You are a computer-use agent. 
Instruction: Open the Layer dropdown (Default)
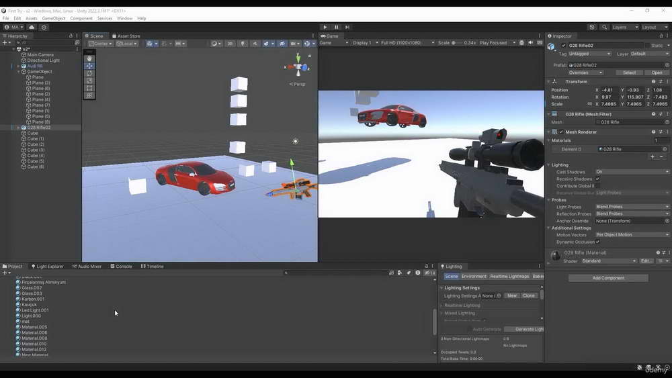[649, 54]
